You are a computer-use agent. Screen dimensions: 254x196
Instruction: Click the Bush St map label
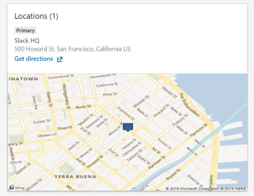coord(84,107)
